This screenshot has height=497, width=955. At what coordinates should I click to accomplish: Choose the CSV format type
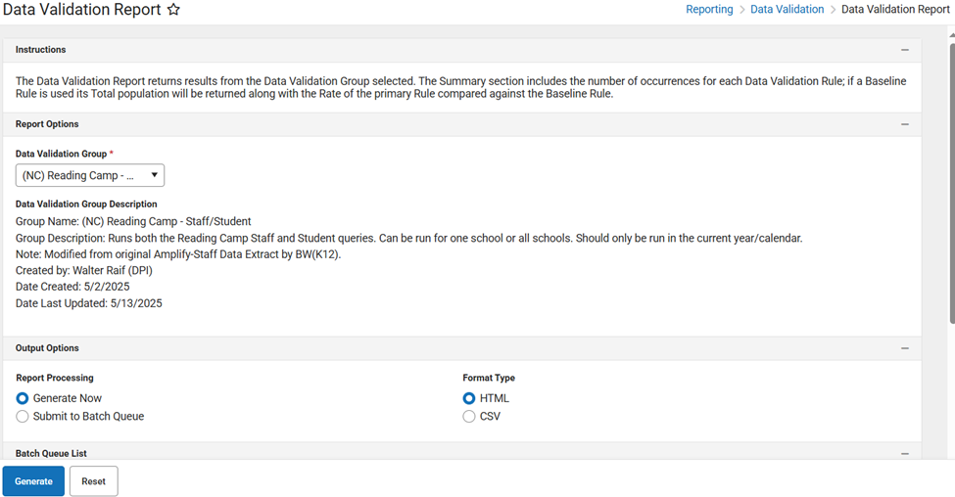(x=470, y=417)
